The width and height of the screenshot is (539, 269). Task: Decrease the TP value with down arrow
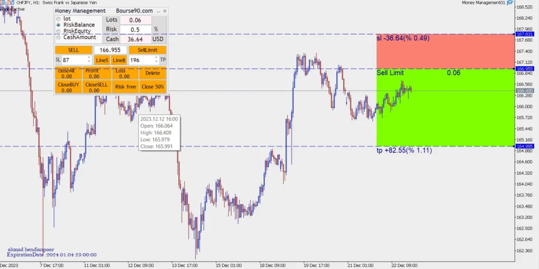click(x=157, y=62)
